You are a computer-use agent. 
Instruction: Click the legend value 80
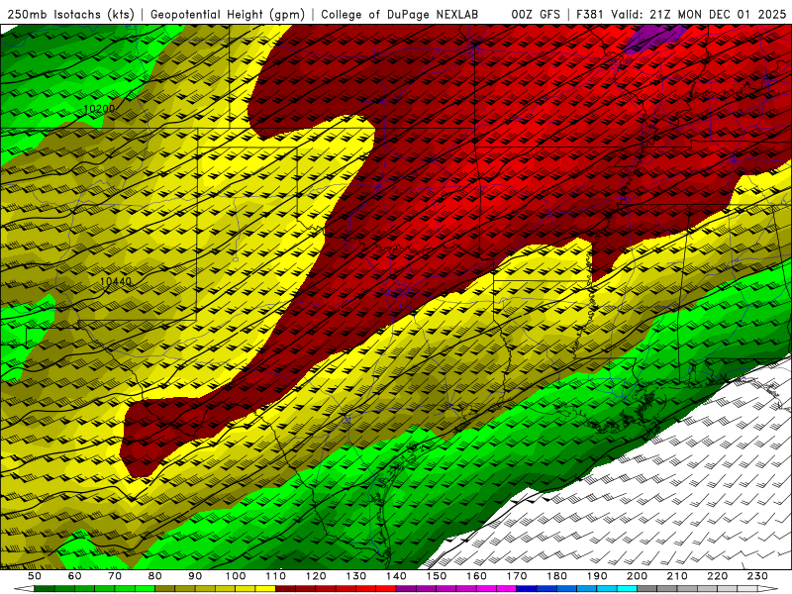tap(155, 576)
